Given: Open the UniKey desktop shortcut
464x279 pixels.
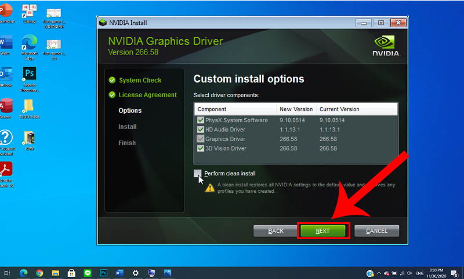Looking at the screenshot, I should 30,13.
